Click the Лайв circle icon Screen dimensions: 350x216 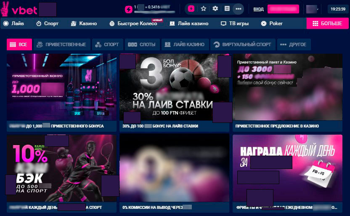6,23
